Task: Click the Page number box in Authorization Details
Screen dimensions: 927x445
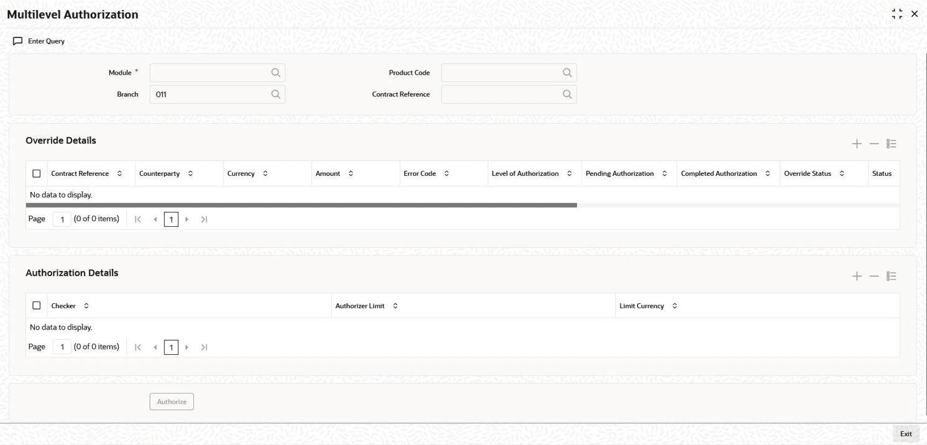Action: click(x=62, y=347)
